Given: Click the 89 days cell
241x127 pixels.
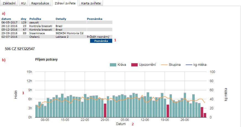Looking at the screenshot, I should click(x=25, y=33).
